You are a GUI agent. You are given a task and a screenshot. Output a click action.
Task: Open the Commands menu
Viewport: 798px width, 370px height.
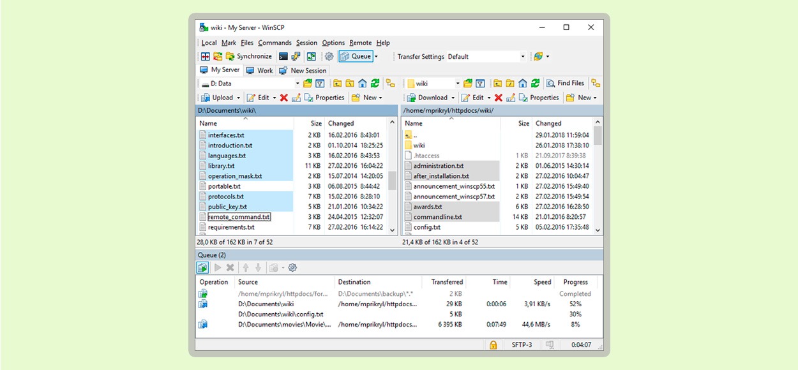(275, 43)
